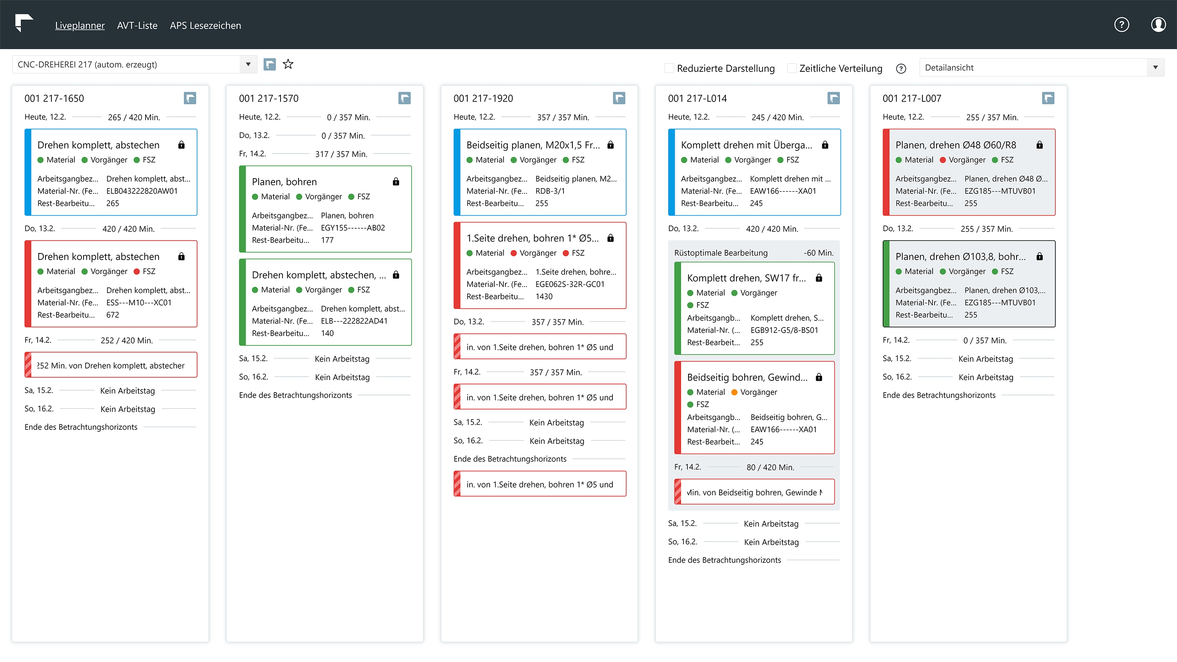This screenshot has width=1177, height=662.
Task: Click the Liveplanner link
Action: point(80,25)
